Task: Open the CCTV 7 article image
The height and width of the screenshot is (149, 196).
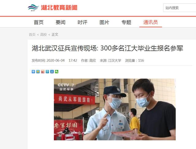Action: click(115, 109)
